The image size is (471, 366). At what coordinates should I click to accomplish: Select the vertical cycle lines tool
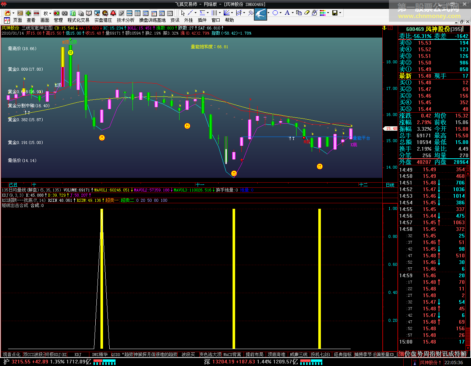click(x=214, y=13)
